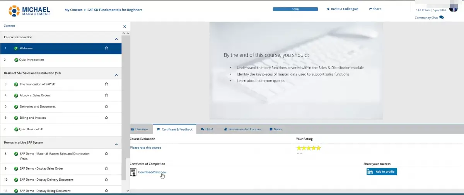The image size is (464, 195).
Task: Click check icon beside Billing and Invoices
Action: 16,118
